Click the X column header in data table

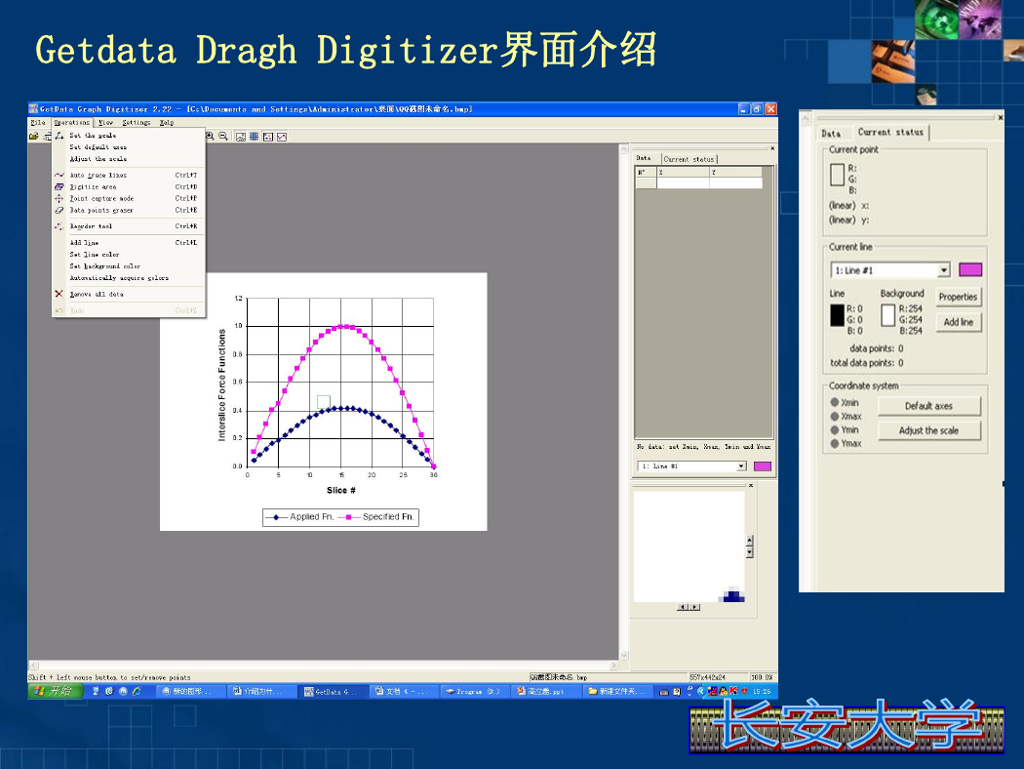tap(683, 173)
